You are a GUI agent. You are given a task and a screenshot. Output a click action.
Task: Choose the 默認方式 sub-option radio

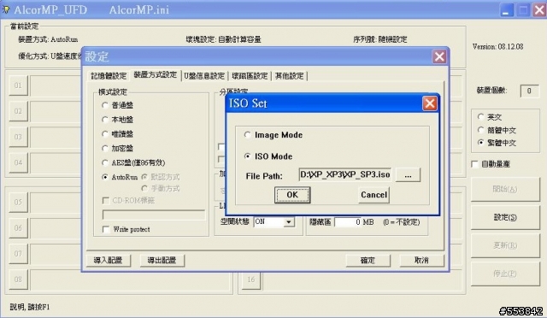pos(144,177)
